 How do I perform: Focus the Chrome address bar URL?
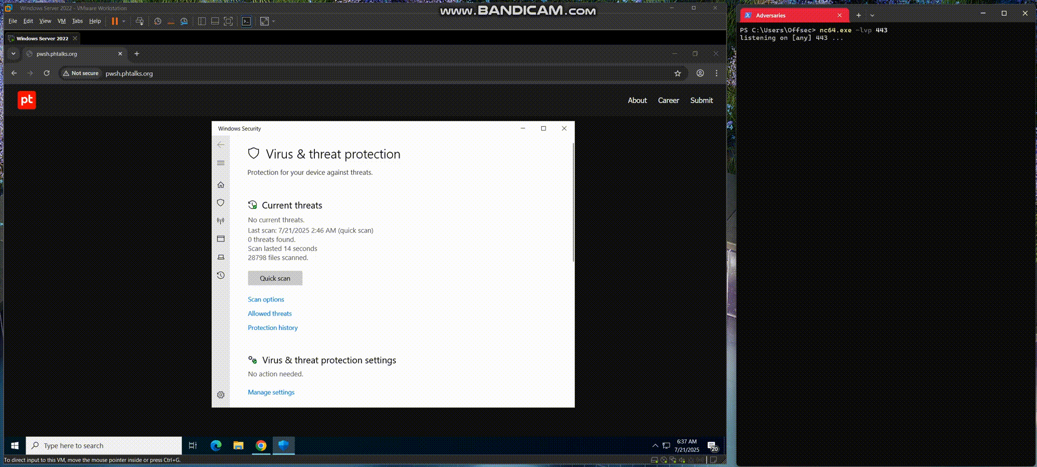click(x=129, y=73)
